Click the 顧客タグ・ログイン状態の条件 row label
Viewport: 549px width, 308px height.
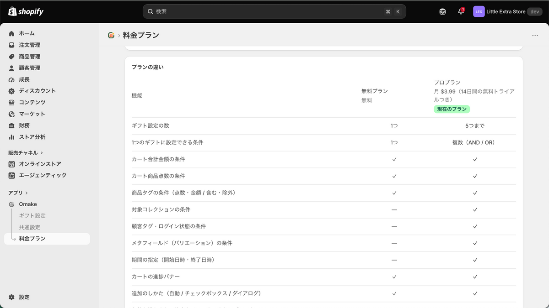pyautogui.click(x=169, y=226)
